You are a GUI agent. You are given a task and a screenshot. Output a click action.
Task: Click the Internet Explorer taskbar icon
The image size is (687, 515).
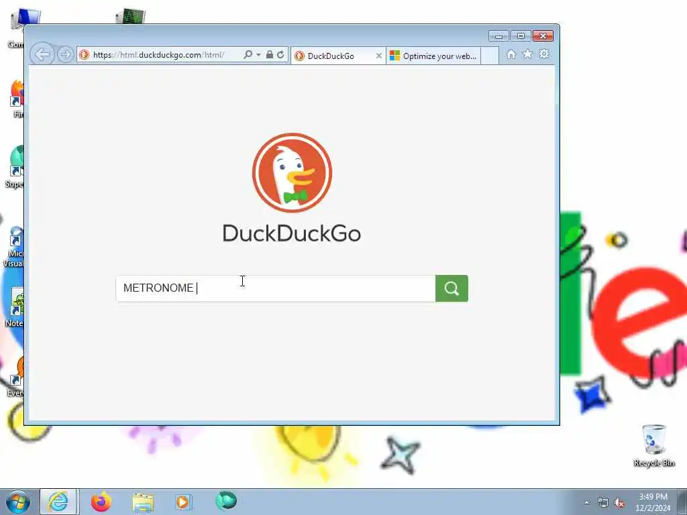58,502
